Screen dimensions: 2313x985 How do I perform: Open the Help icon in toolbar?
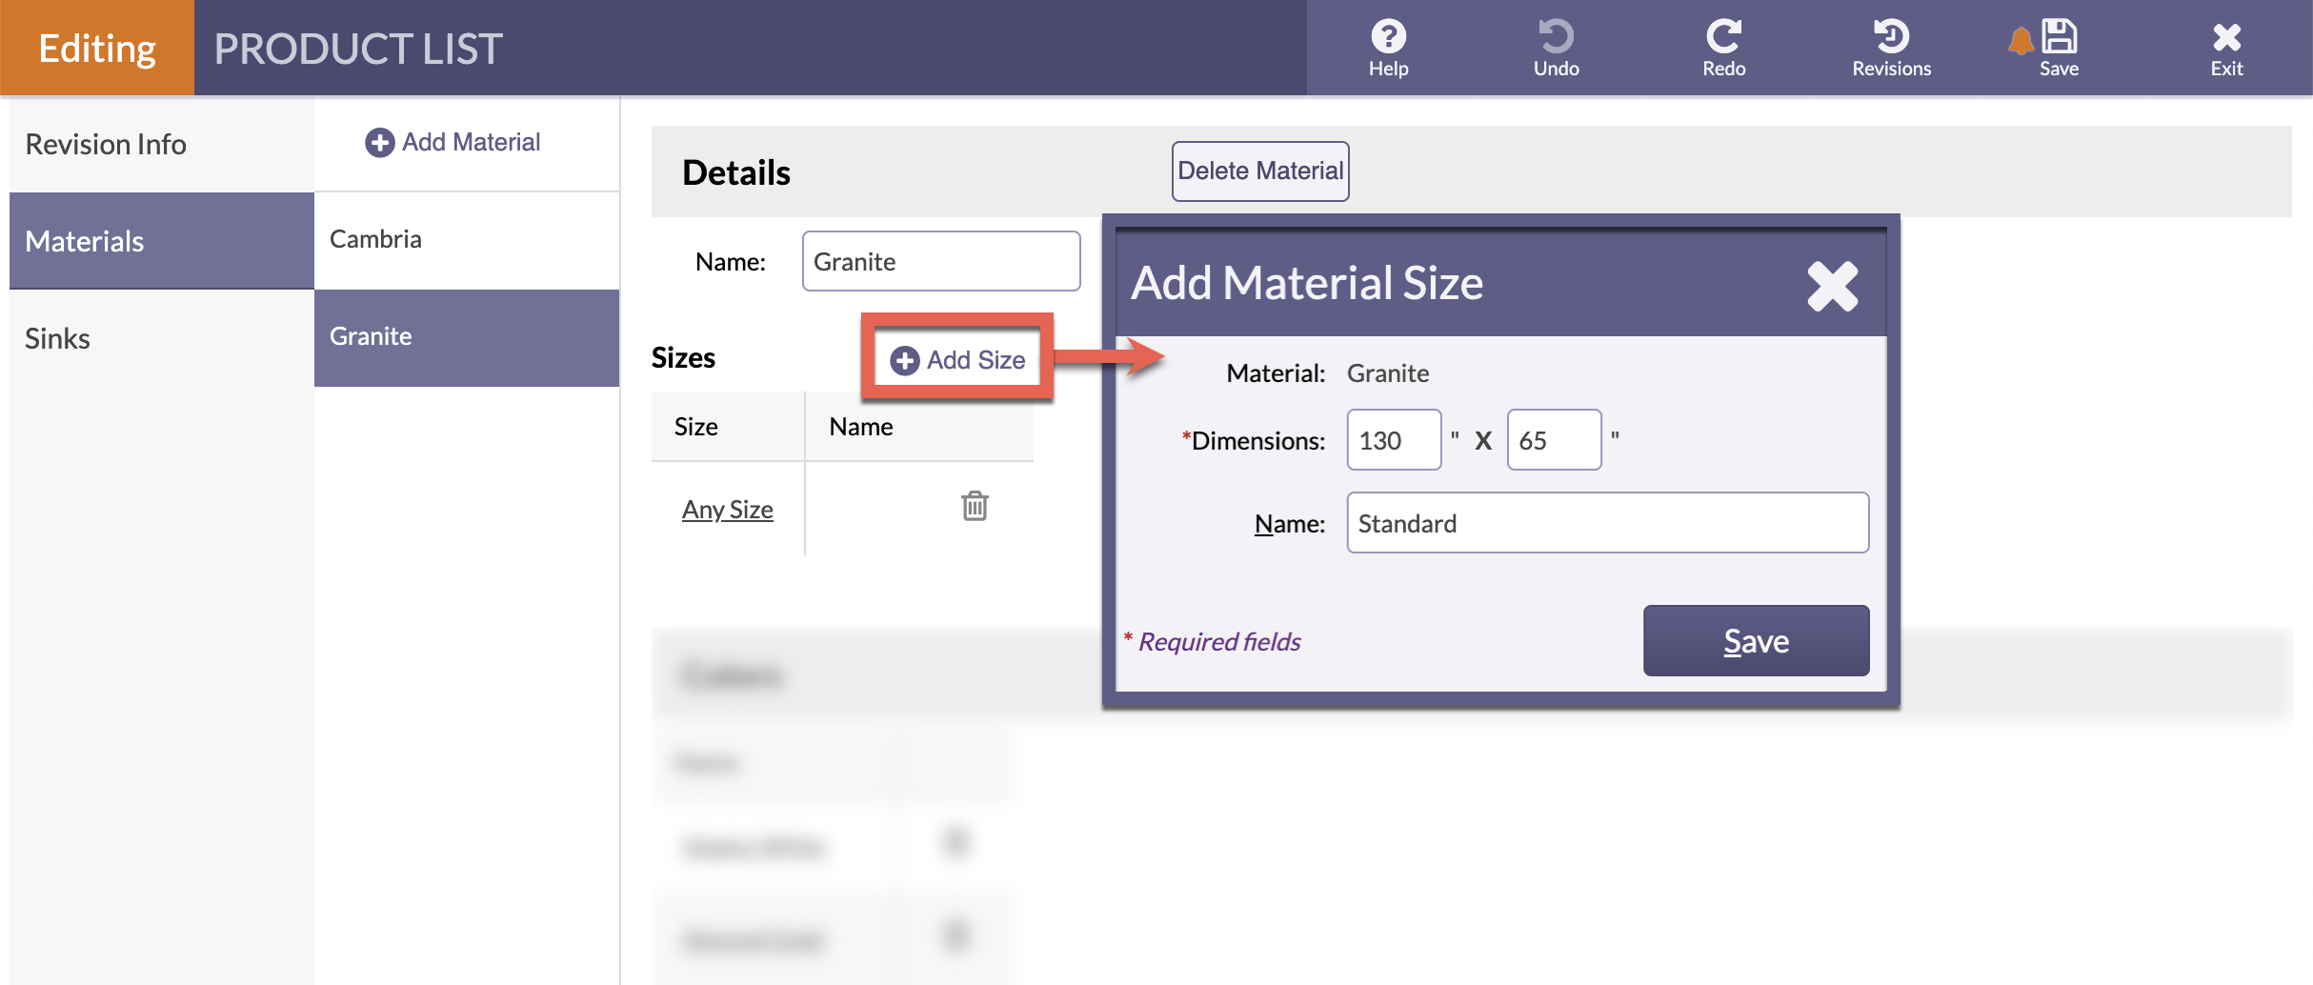click(x=1388, y=38)
